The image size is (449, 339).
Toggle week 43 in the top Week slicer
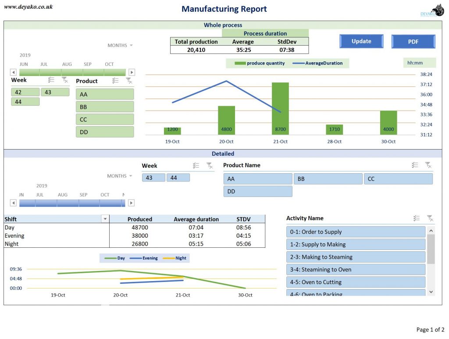56,92
